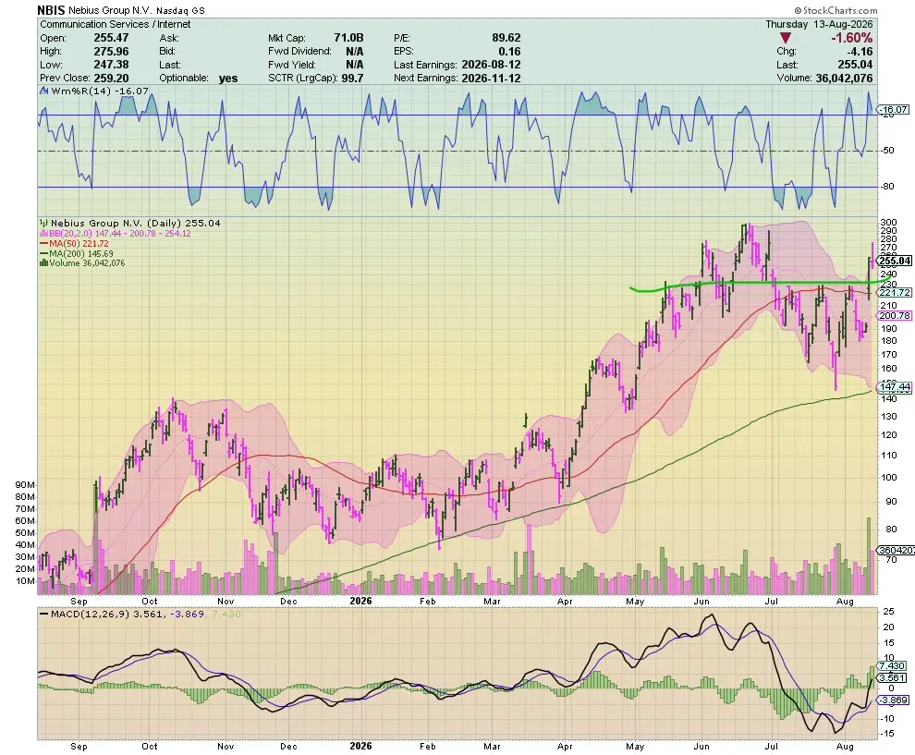Click the -16.07 axis tag on Williams panel

point(894,109)
